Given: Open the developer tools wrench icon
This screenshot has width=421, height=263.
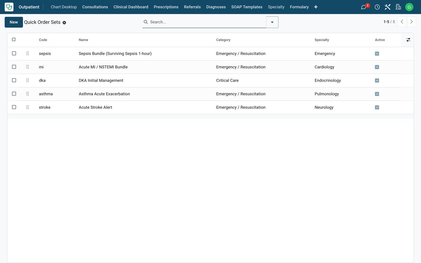Looking at the screenshot, I should [x=388, y=7].
